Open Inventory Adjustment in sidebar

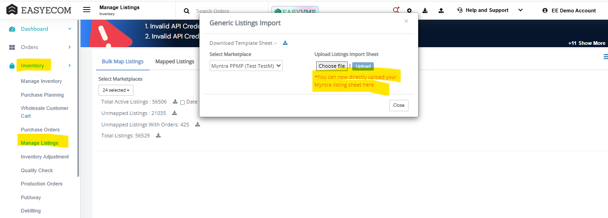(x=45, y=157)
